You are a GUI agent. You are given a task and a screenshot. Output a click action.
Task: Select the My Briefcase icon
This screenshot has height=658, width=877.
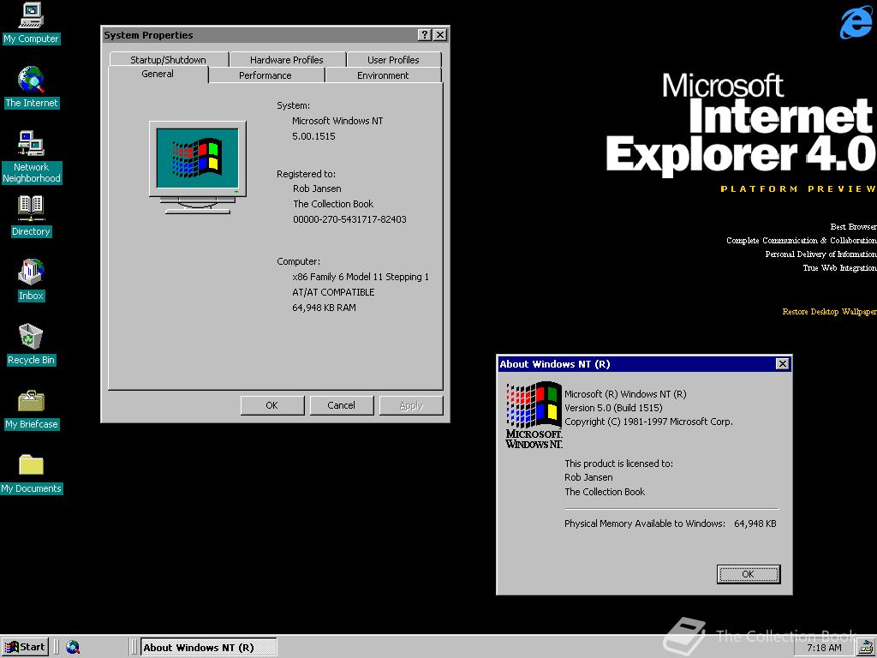[32, 409]
